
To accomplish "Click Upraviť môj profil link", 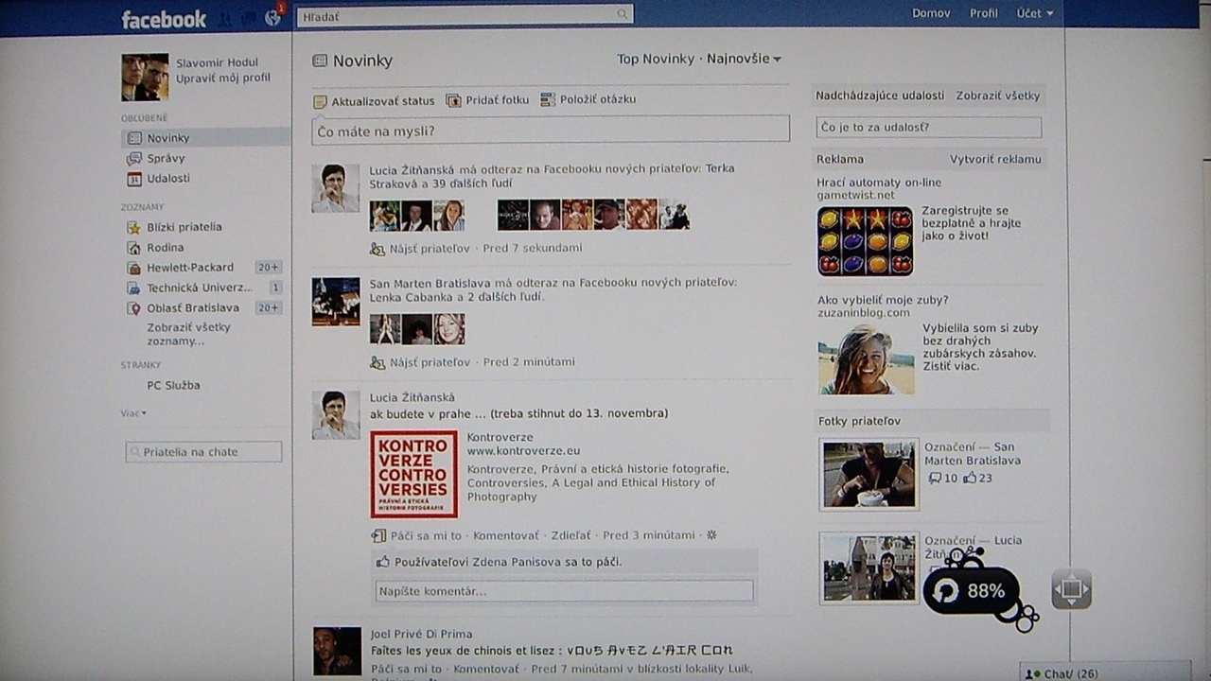I will click(222, 79).
